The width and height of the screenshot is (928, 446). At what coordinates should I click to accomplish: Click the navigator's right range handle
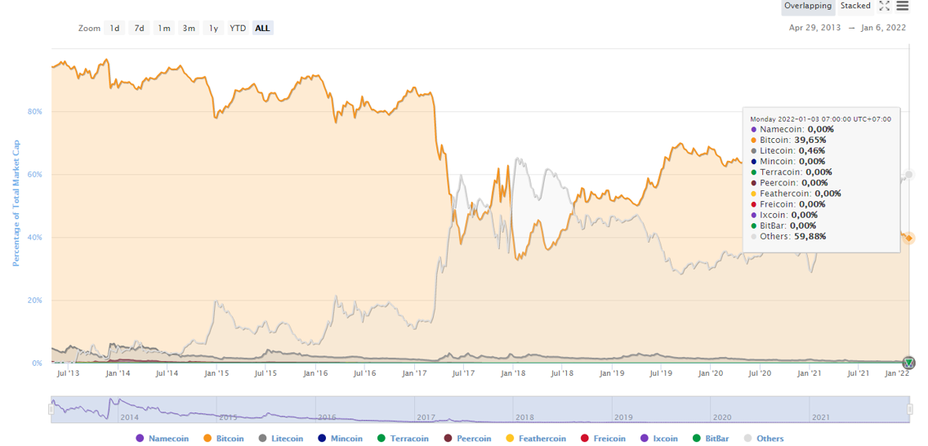click(909, 409)
